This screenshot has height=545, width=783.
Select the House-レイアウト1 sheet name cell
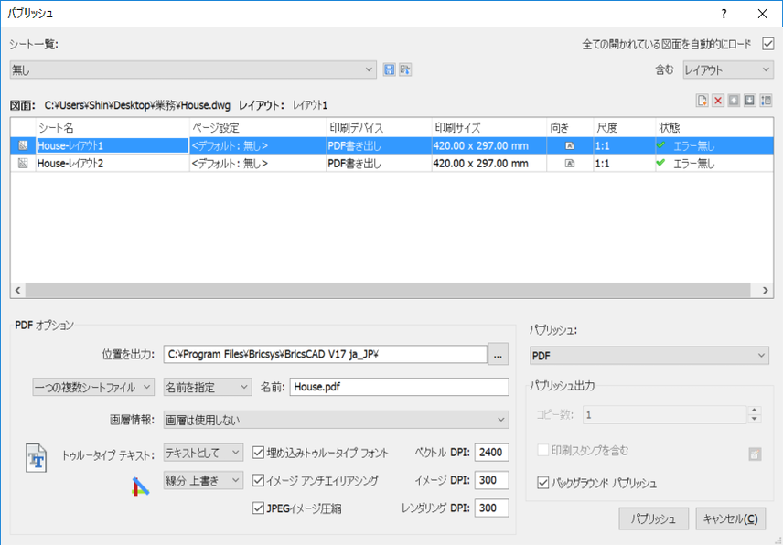point(113,145)
